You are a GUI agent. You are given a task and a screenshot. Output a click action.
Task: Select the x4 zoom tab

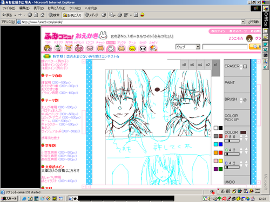pyautogui.click(x=200, y=65)
